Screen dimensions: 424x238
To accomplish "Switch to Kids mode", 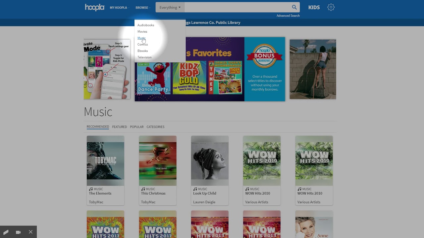I will tap(314, 7).
